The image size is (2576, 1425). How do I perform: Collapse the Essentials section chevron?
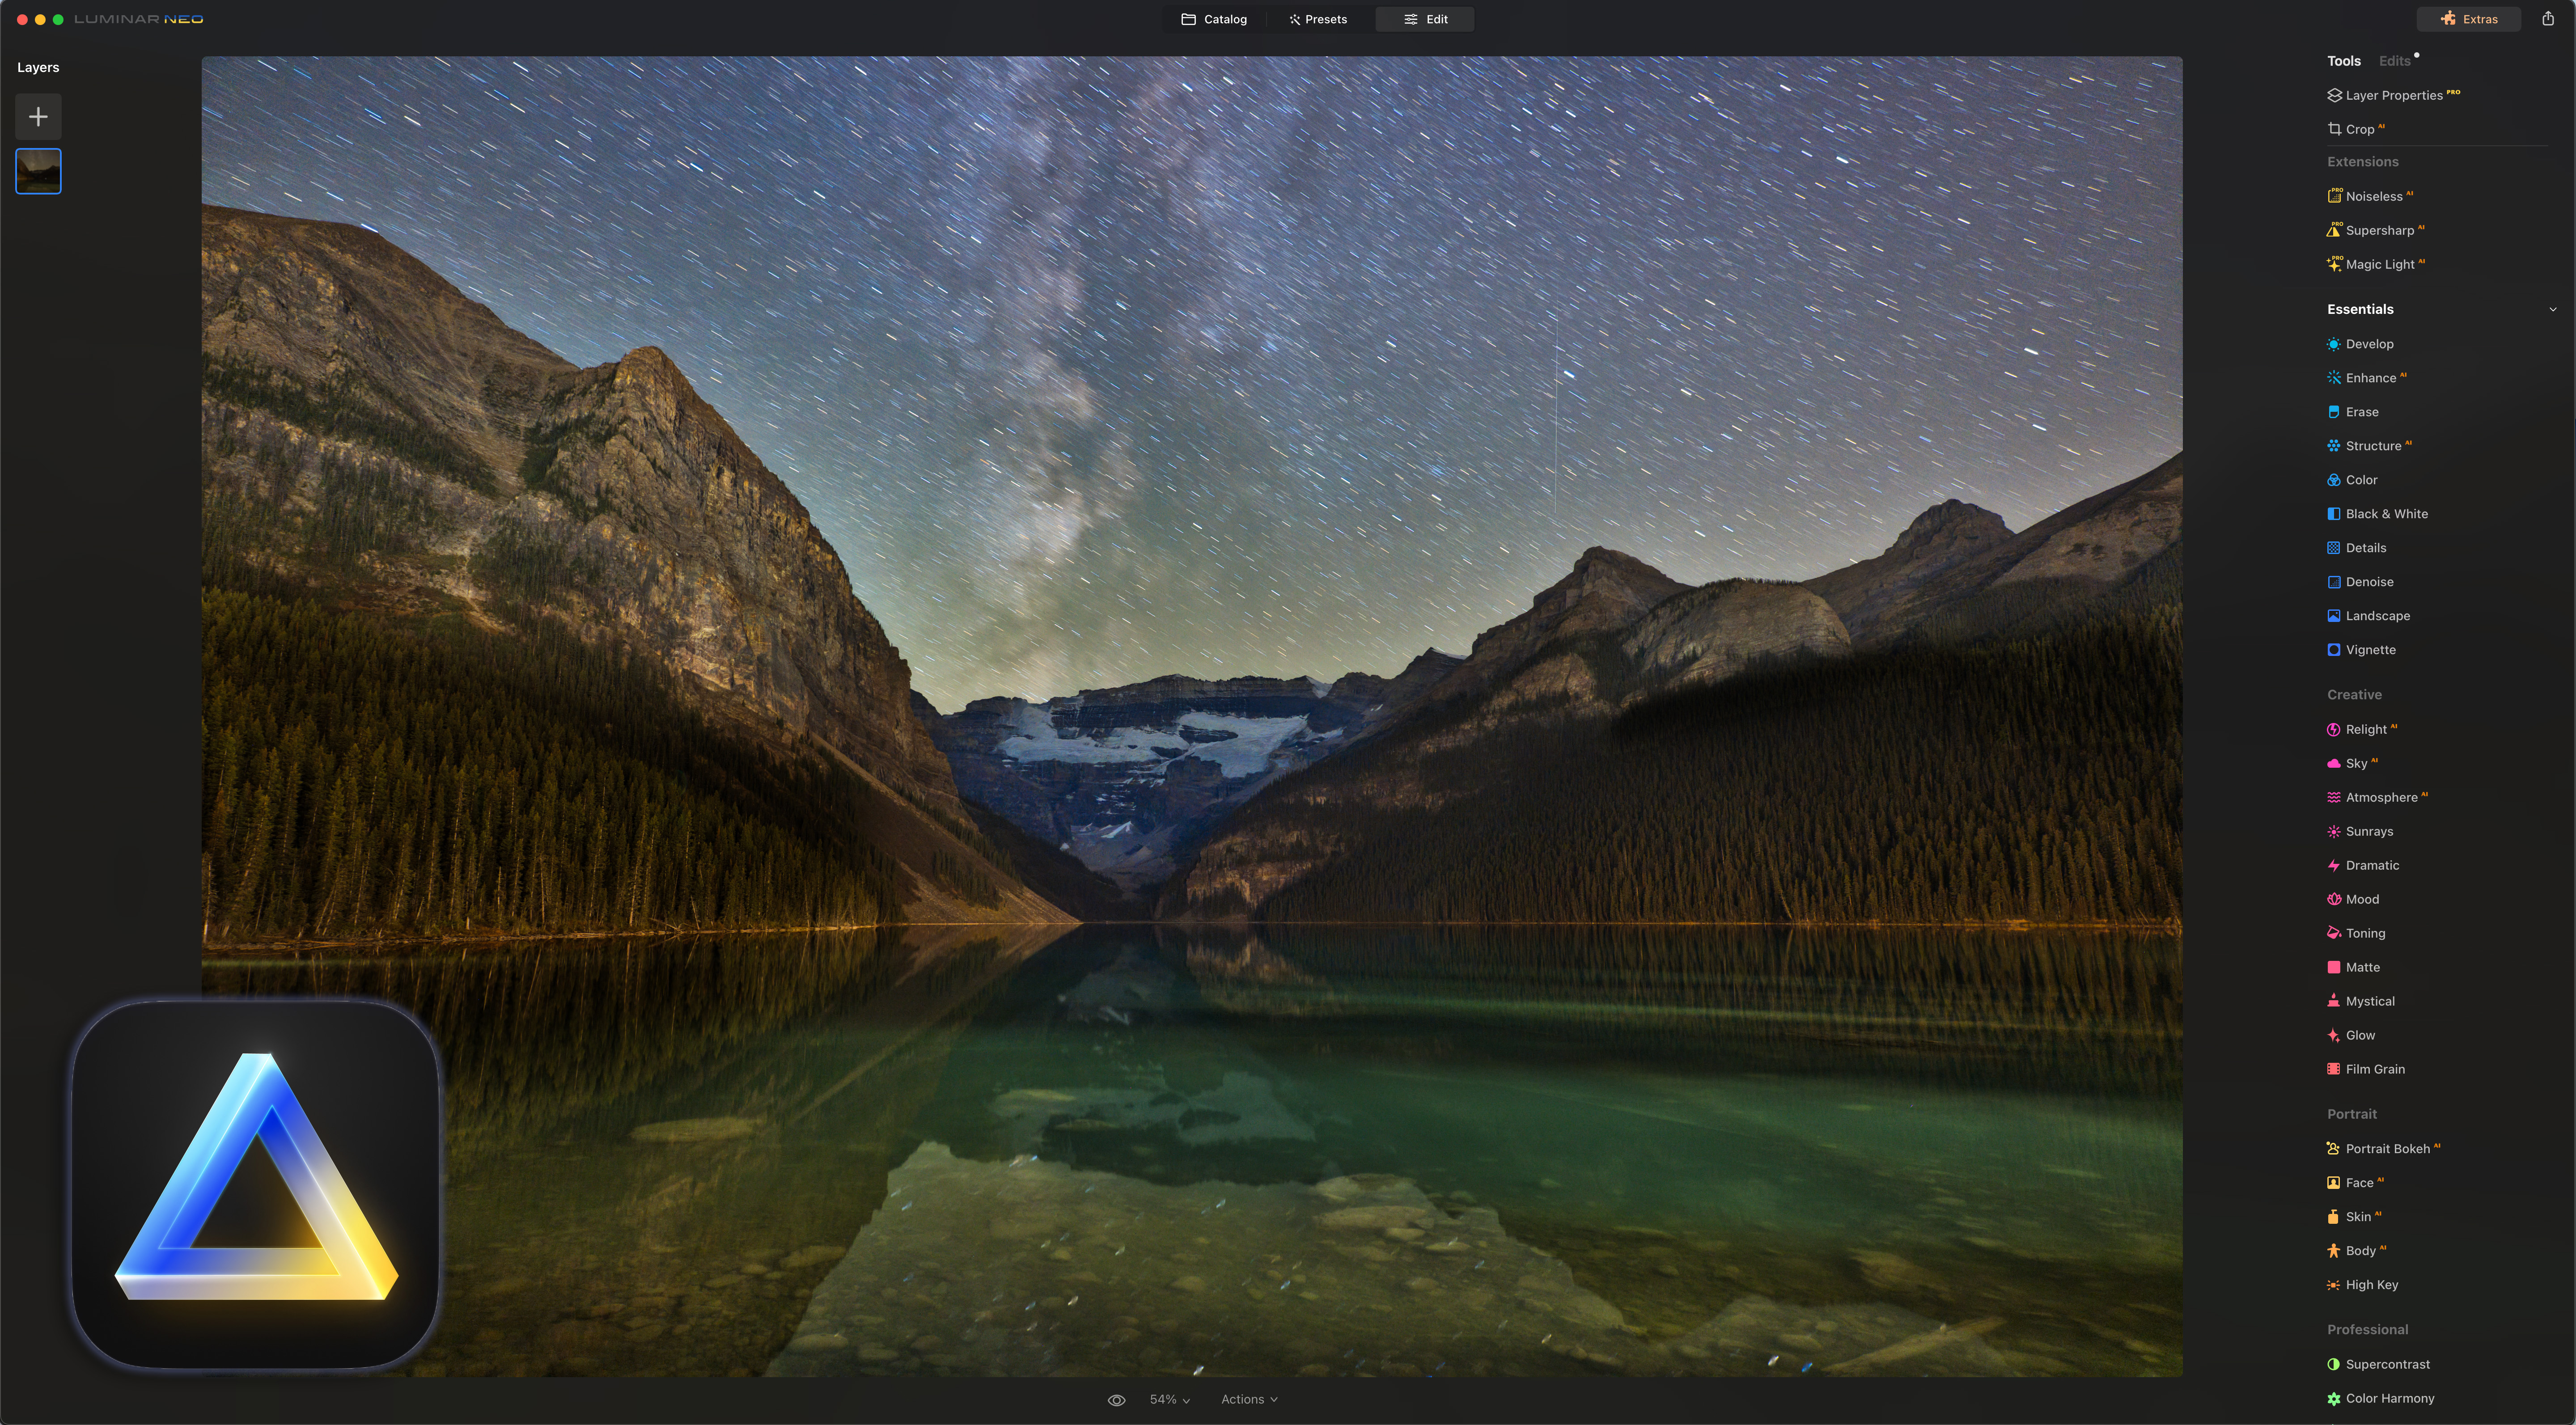click(x=2553, y=310)
